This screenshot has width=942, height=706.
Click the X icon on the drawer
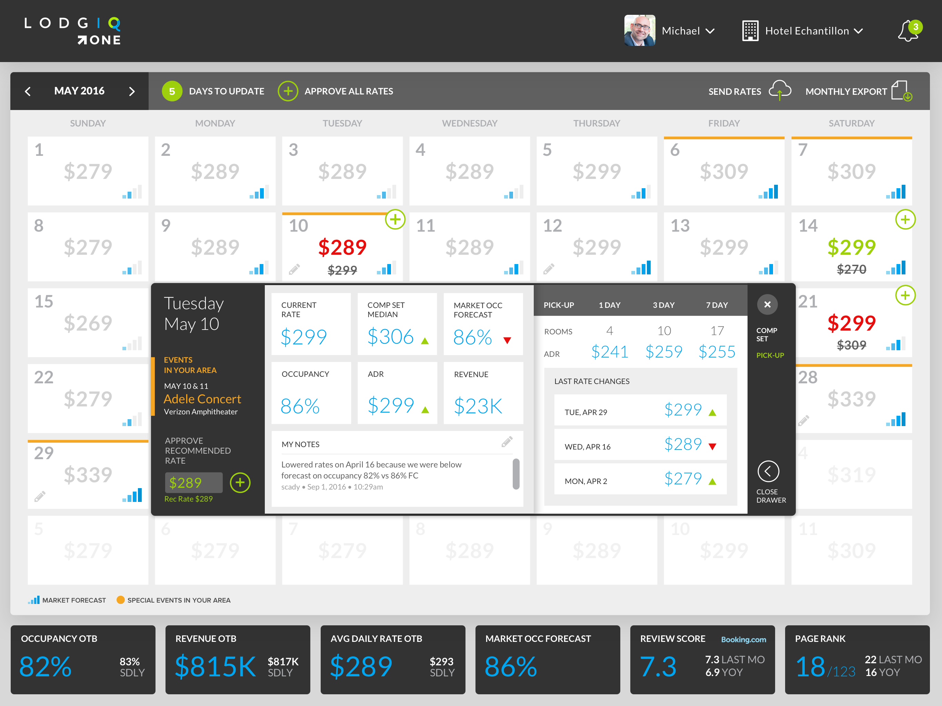pyautogui.click(x=768, y=304)
